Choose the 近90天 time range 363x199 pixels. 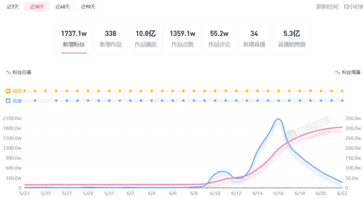point(88,7)
